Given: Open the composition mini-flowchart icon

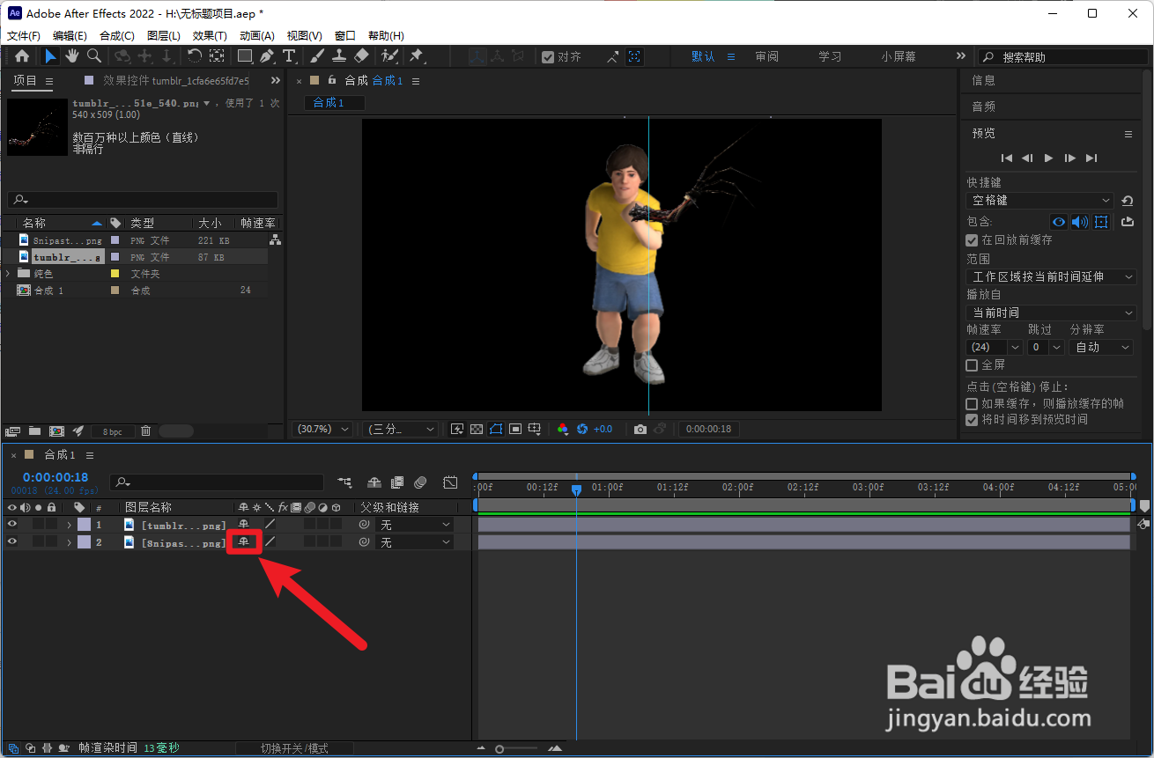Looking at the screenshot, I should pos(344,482).
